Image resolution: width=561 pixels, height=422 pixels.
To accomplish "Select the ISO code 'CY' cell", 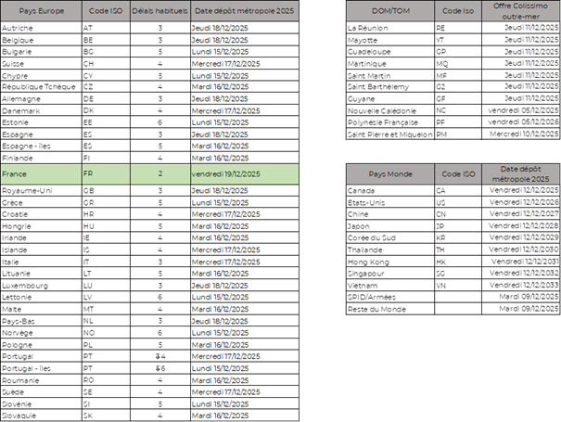I will click(106, 76).
